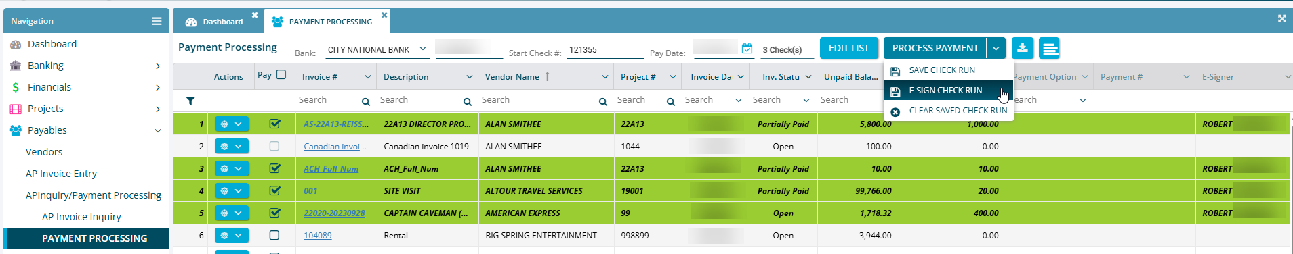Click the Invoice # search field
The image size is (1293, 254).
click(329, 100)
